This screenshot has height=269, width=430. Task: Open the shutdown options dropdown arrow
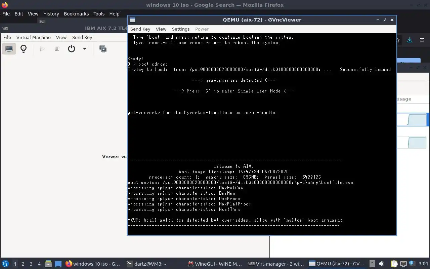(85, 49)
